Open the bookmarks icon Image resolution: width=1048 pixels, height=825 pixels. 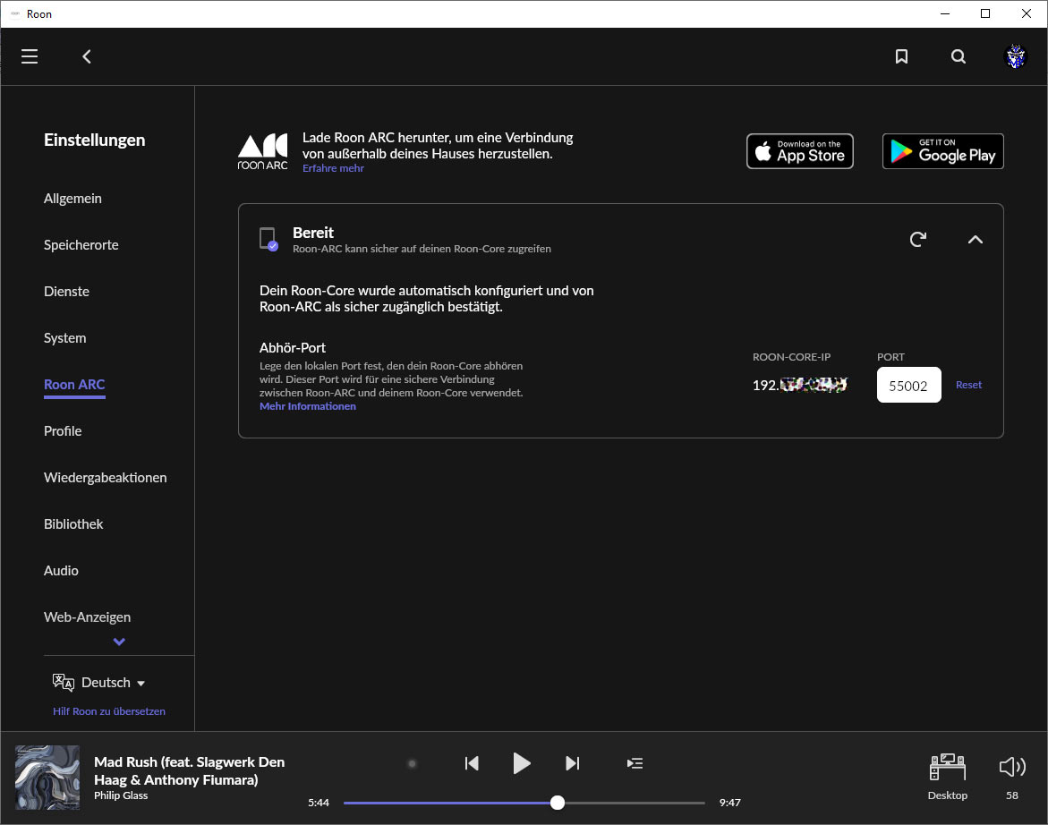click(x=901, y=56)
